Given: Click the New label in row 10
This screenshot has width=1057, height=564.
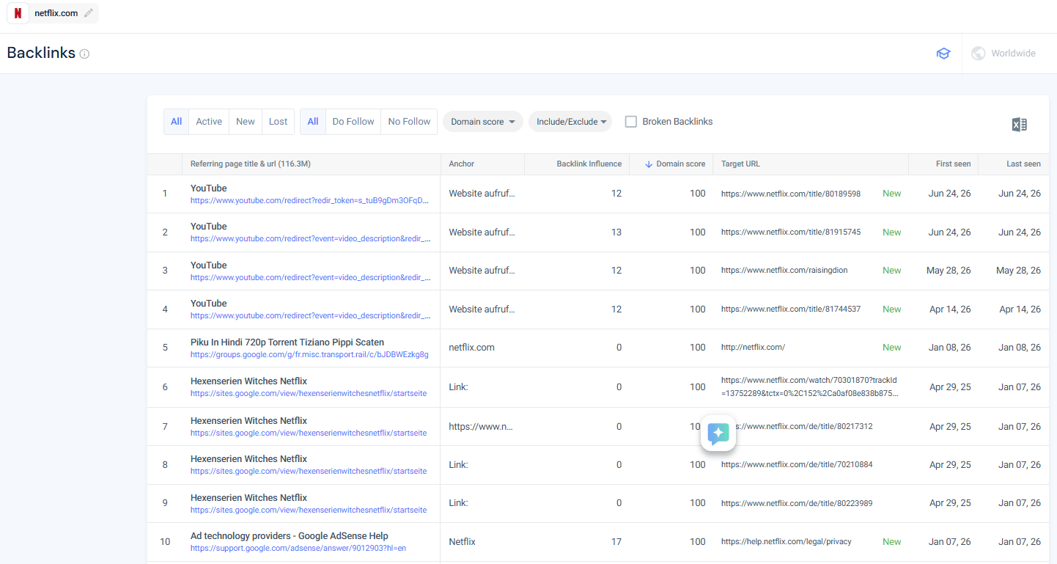Looking at the screenshot, I should [892, 542].
